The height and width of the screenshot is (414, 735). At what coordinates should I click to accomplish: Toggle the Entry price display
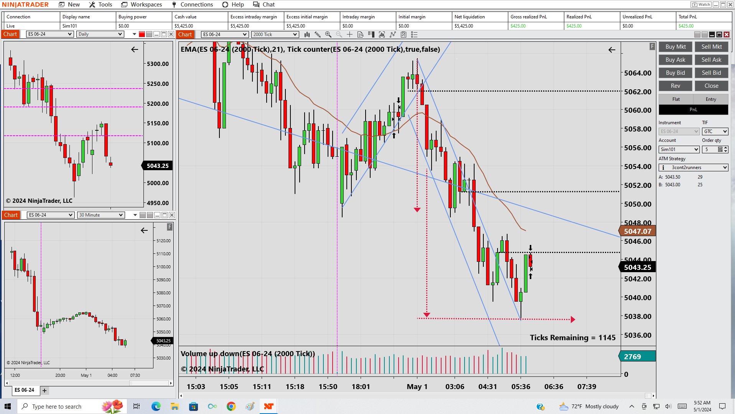tap(711, 99)
